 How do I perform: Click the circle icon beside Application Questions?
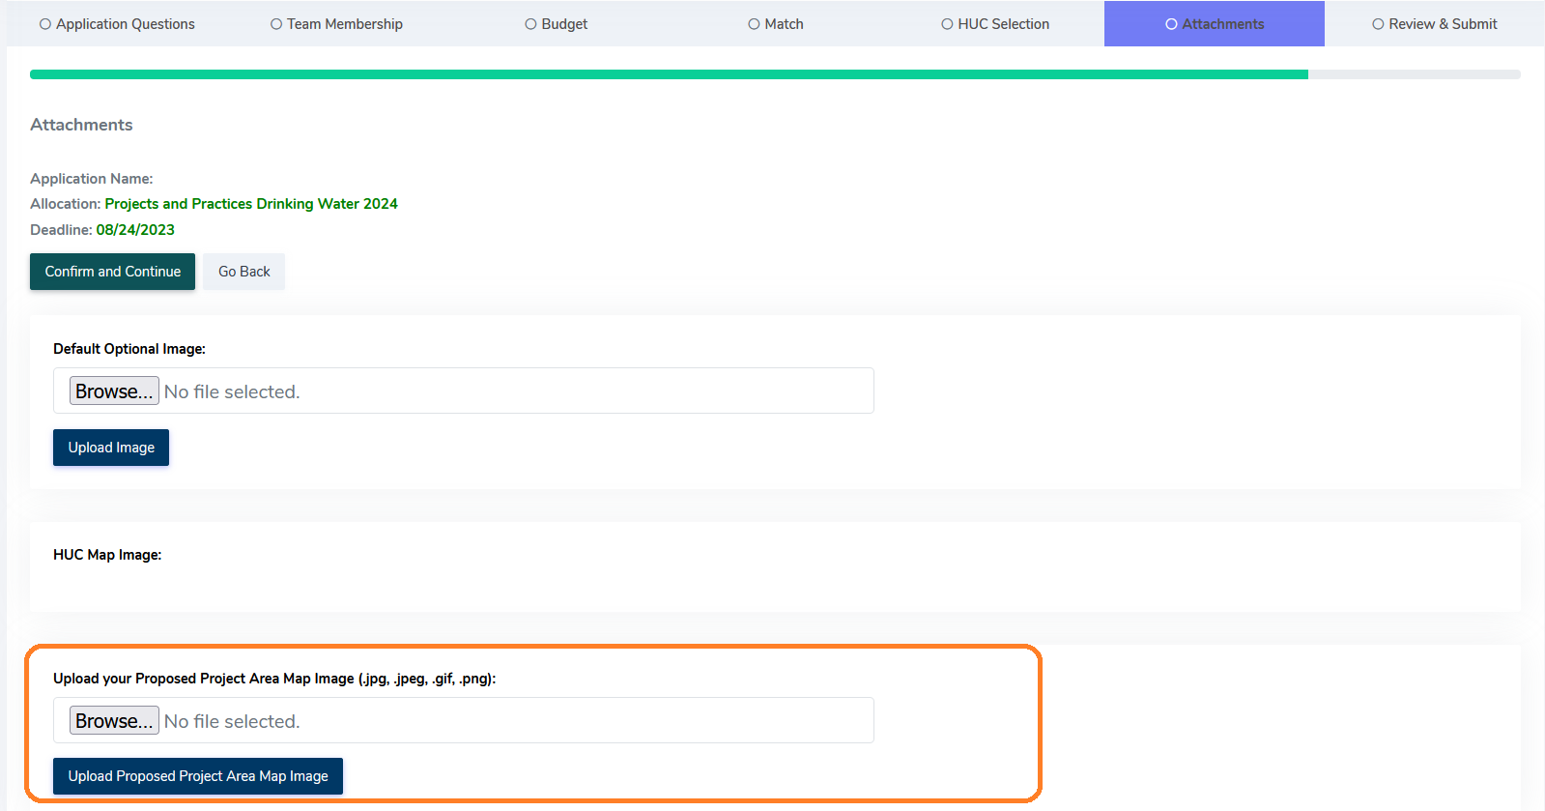click(45, 24)
